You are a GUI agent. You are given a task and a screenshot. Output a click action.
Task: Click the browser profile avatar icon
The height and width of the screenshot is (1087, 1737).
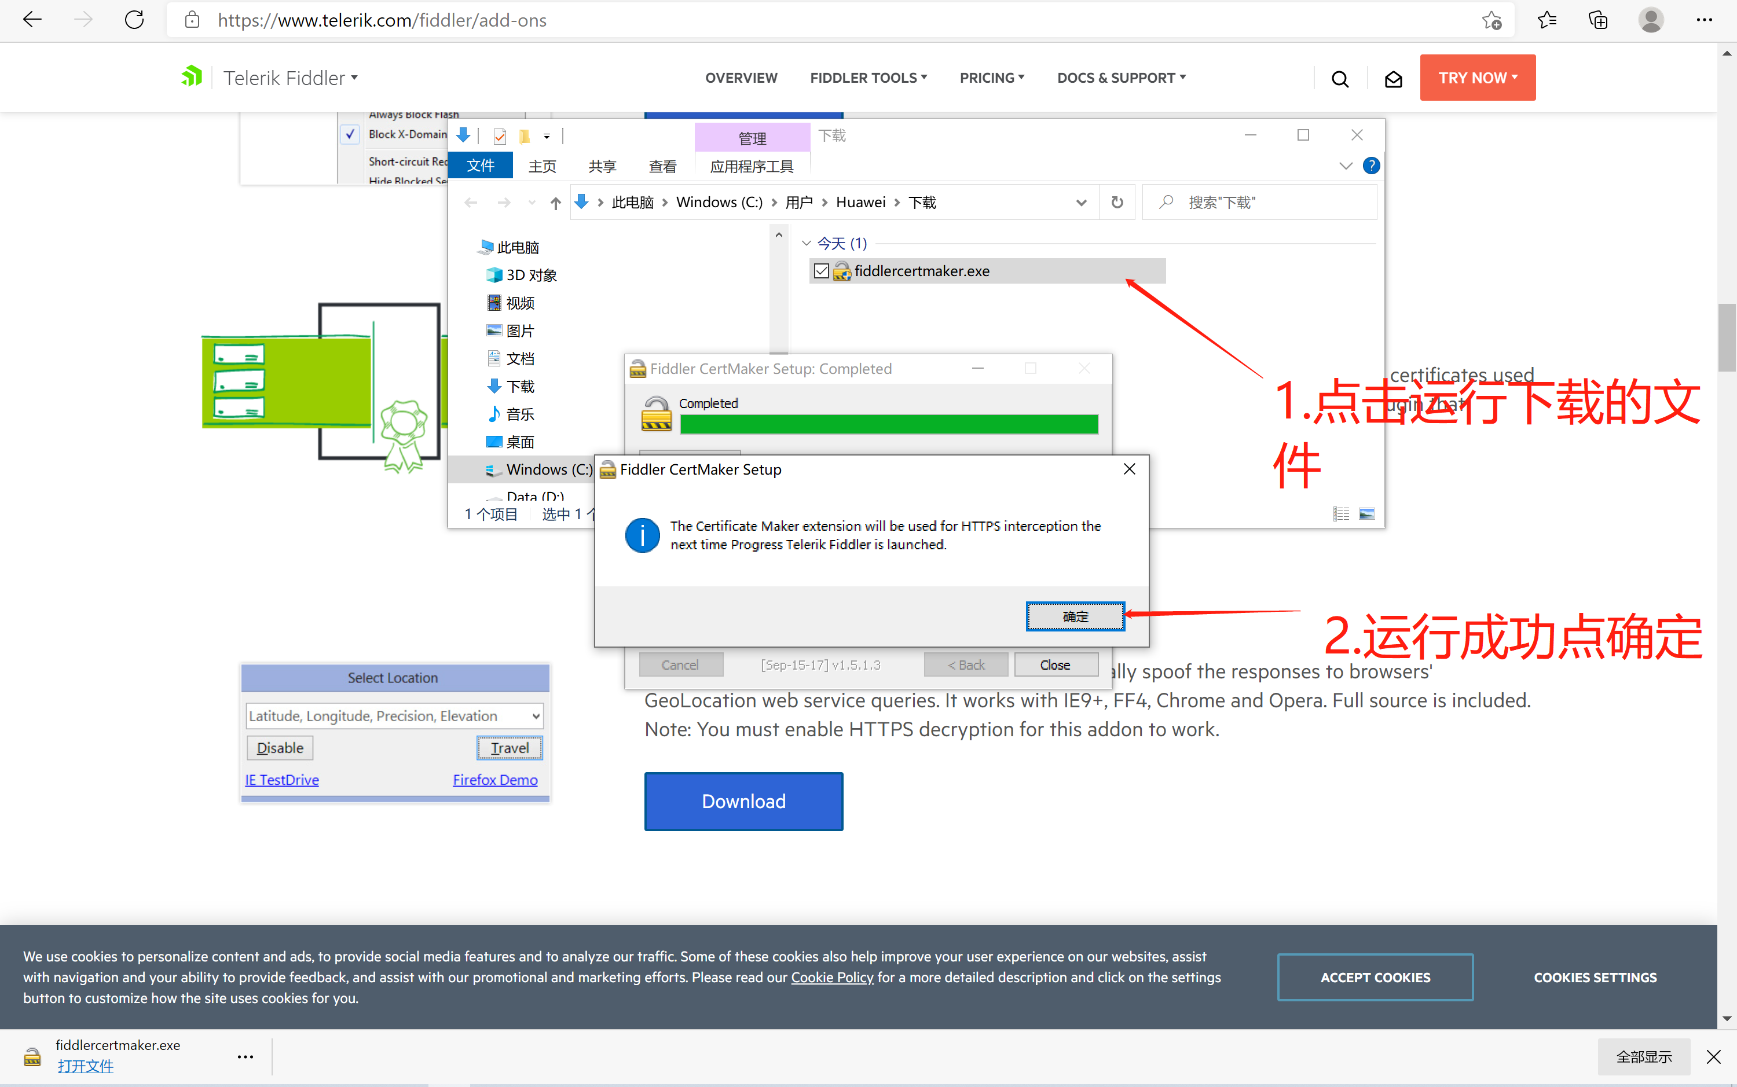[1651, 20]
